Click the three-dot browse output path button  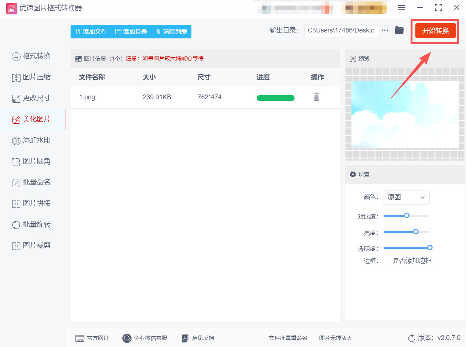385,30
